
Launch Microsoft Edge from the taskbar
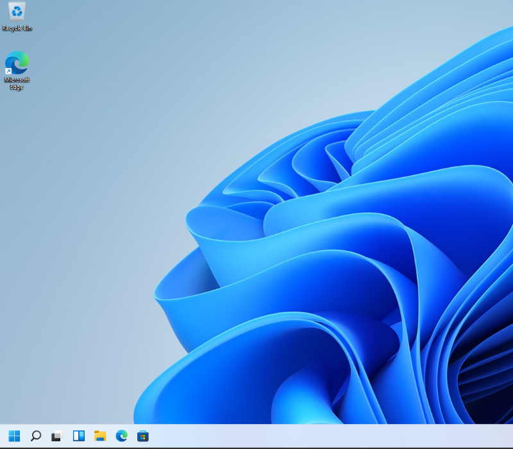pos(120,436)
